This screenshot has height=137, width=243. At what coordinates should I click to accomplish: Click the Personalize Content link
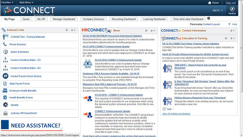(x=207, y=24)
